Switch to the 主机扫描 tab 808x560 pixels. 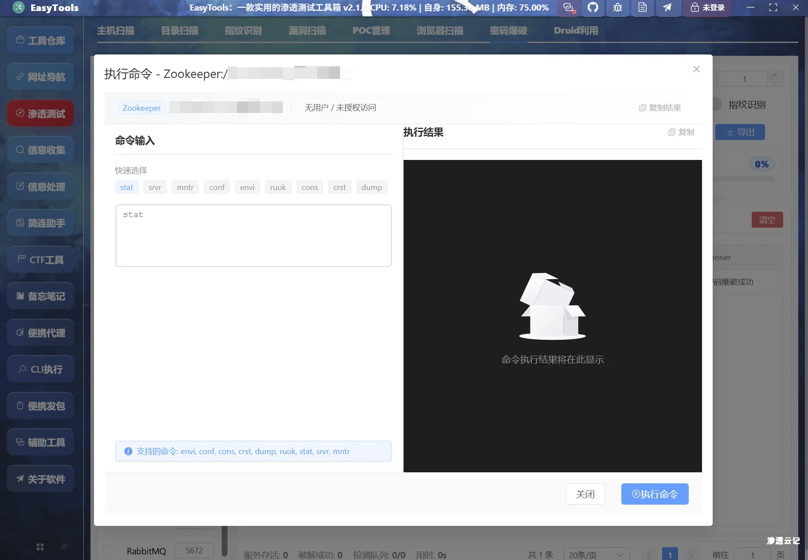pyautogui.click(x=116, y=30)
